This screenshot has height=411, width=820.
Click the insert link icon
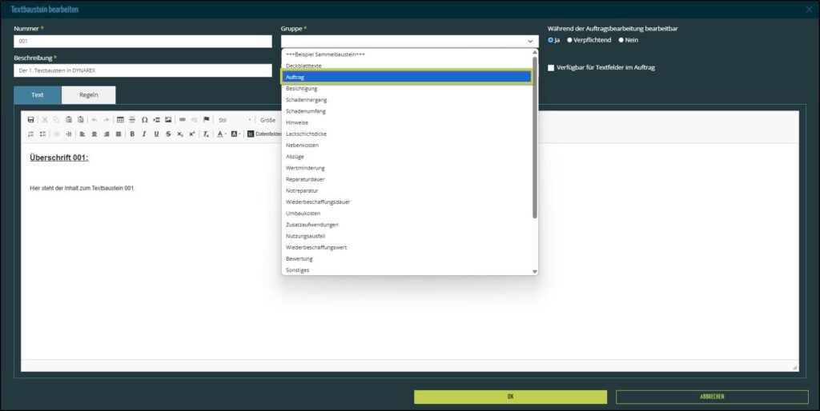(183, 120)
